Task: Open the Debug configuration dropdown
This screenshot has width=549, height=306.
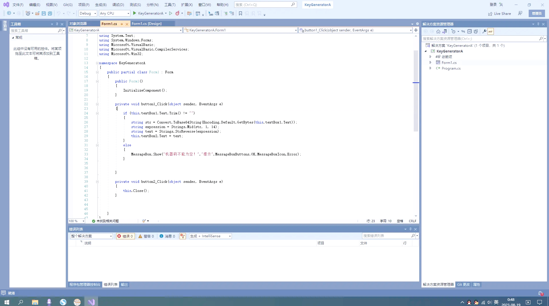Action: click(88, 13)
